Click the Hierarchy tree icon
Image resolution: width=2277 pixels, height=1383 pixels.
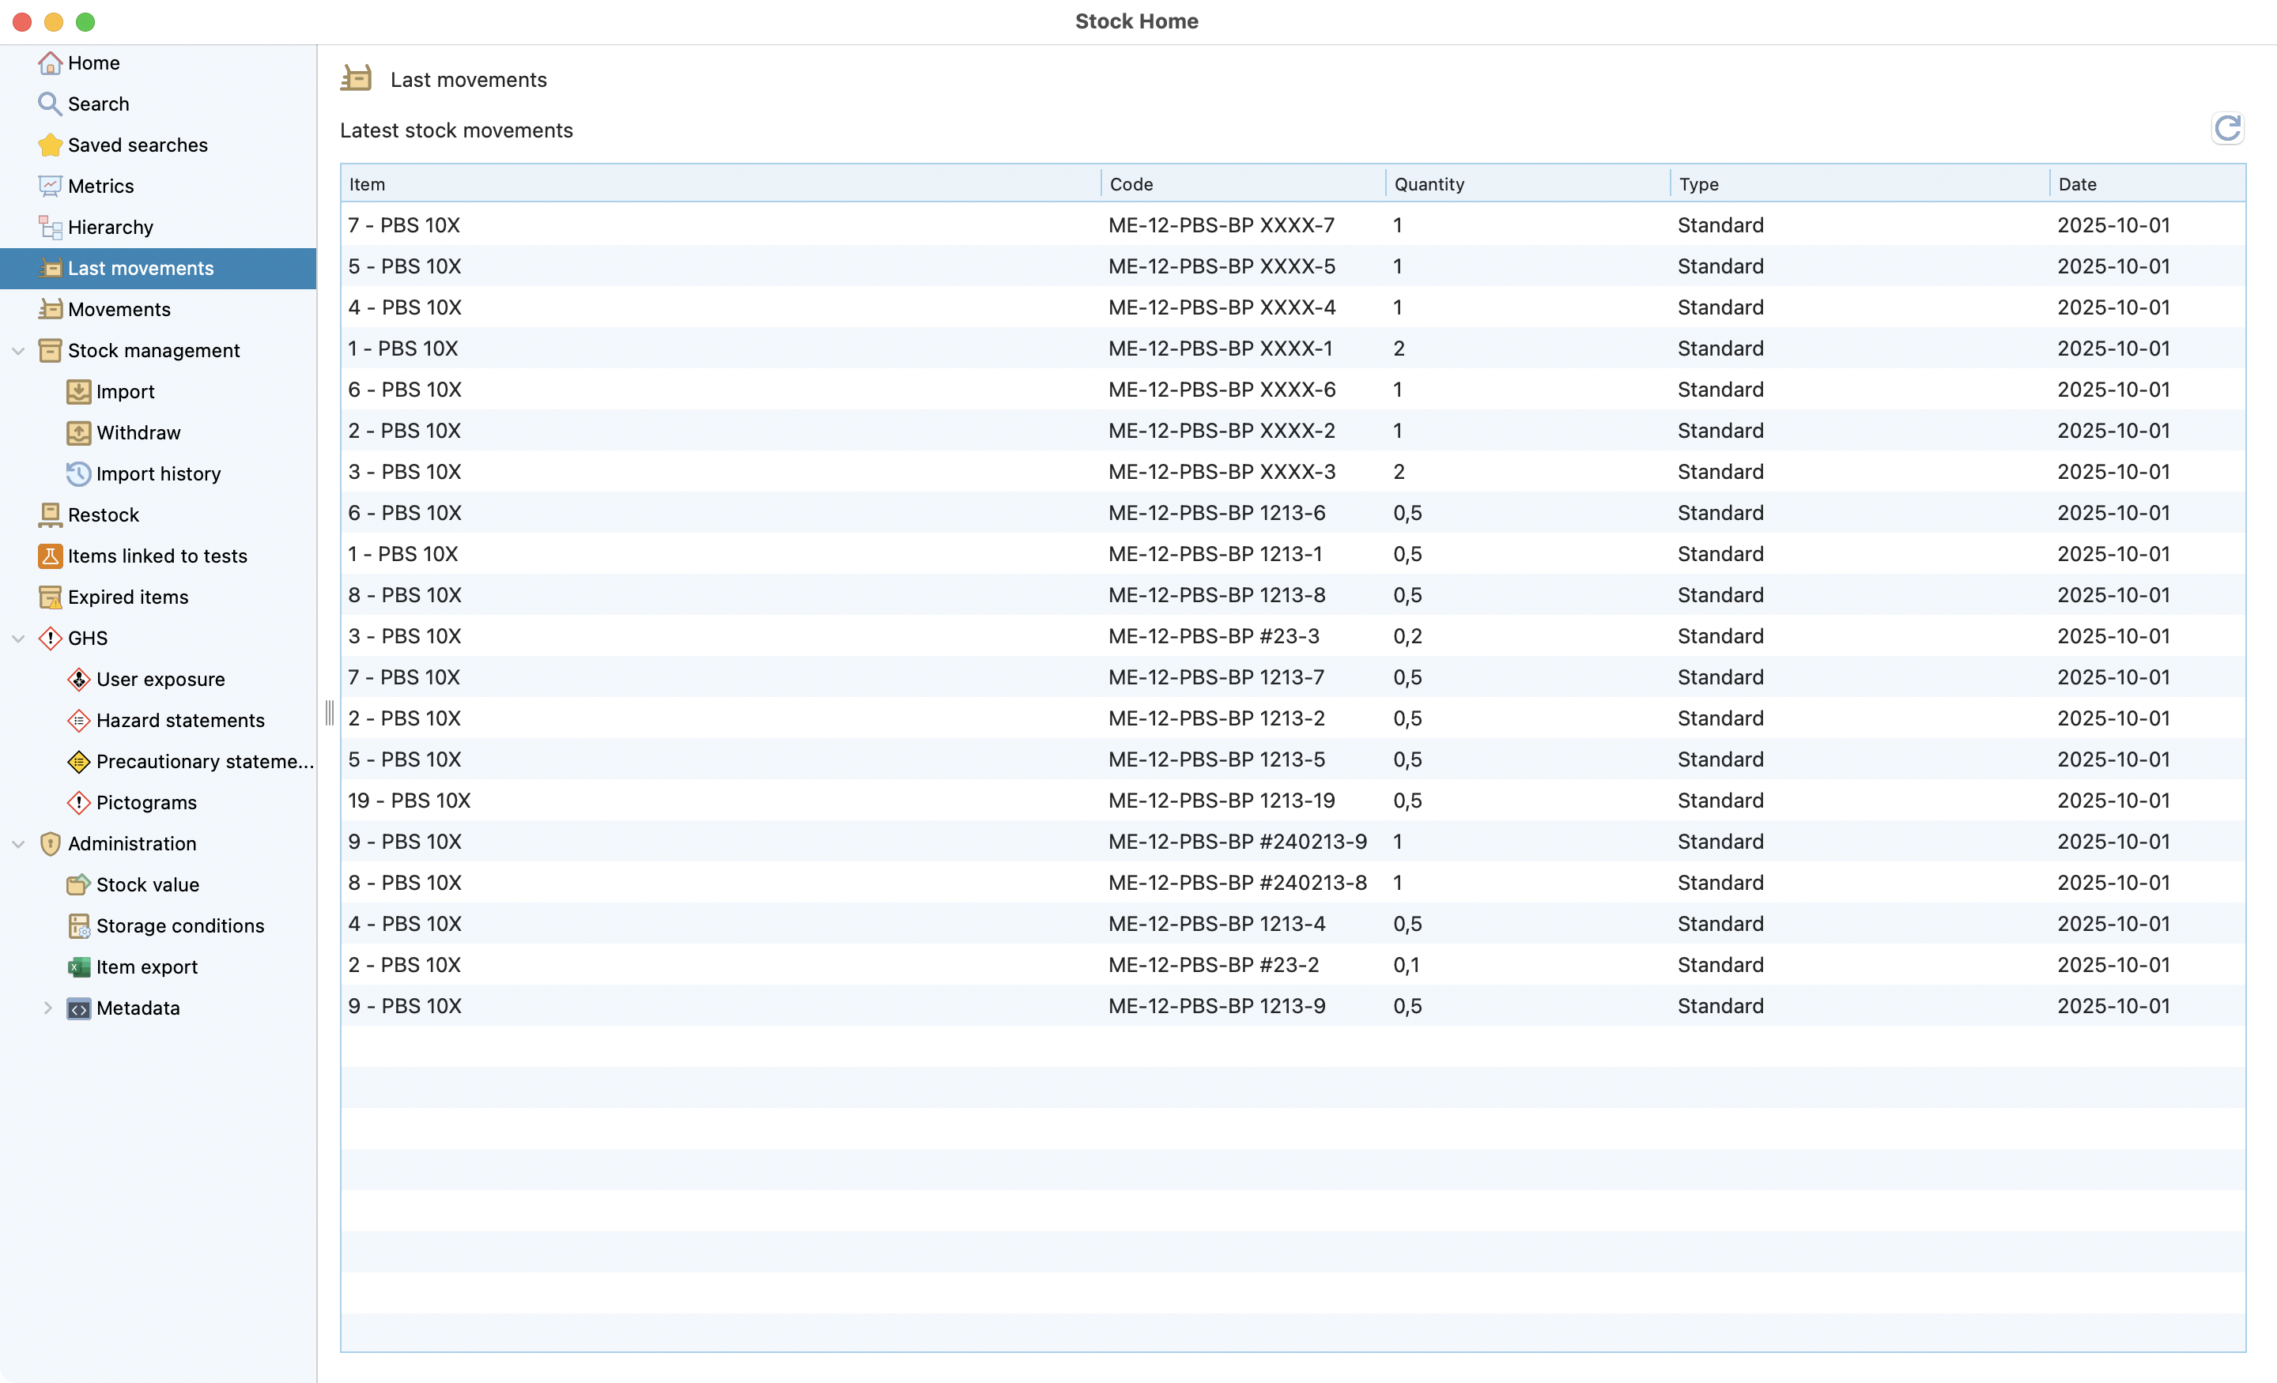[x=50, y=228]
